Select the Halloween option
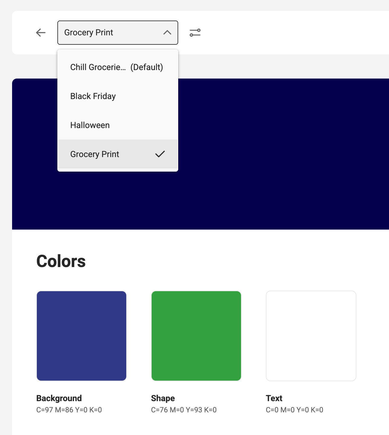 [118, 125]
